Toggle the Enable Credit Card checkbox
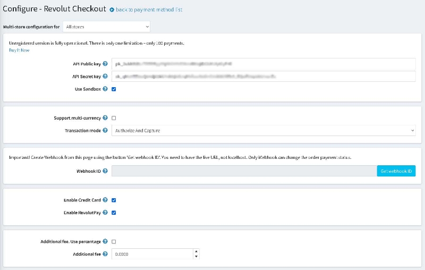This screenshot has height=270, width=425. click(x=114, y=200)
